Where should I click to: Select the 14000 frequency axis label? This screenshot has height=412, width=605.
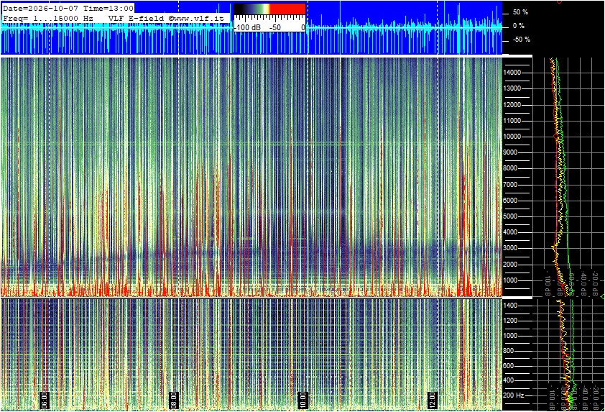coord(512,73)
